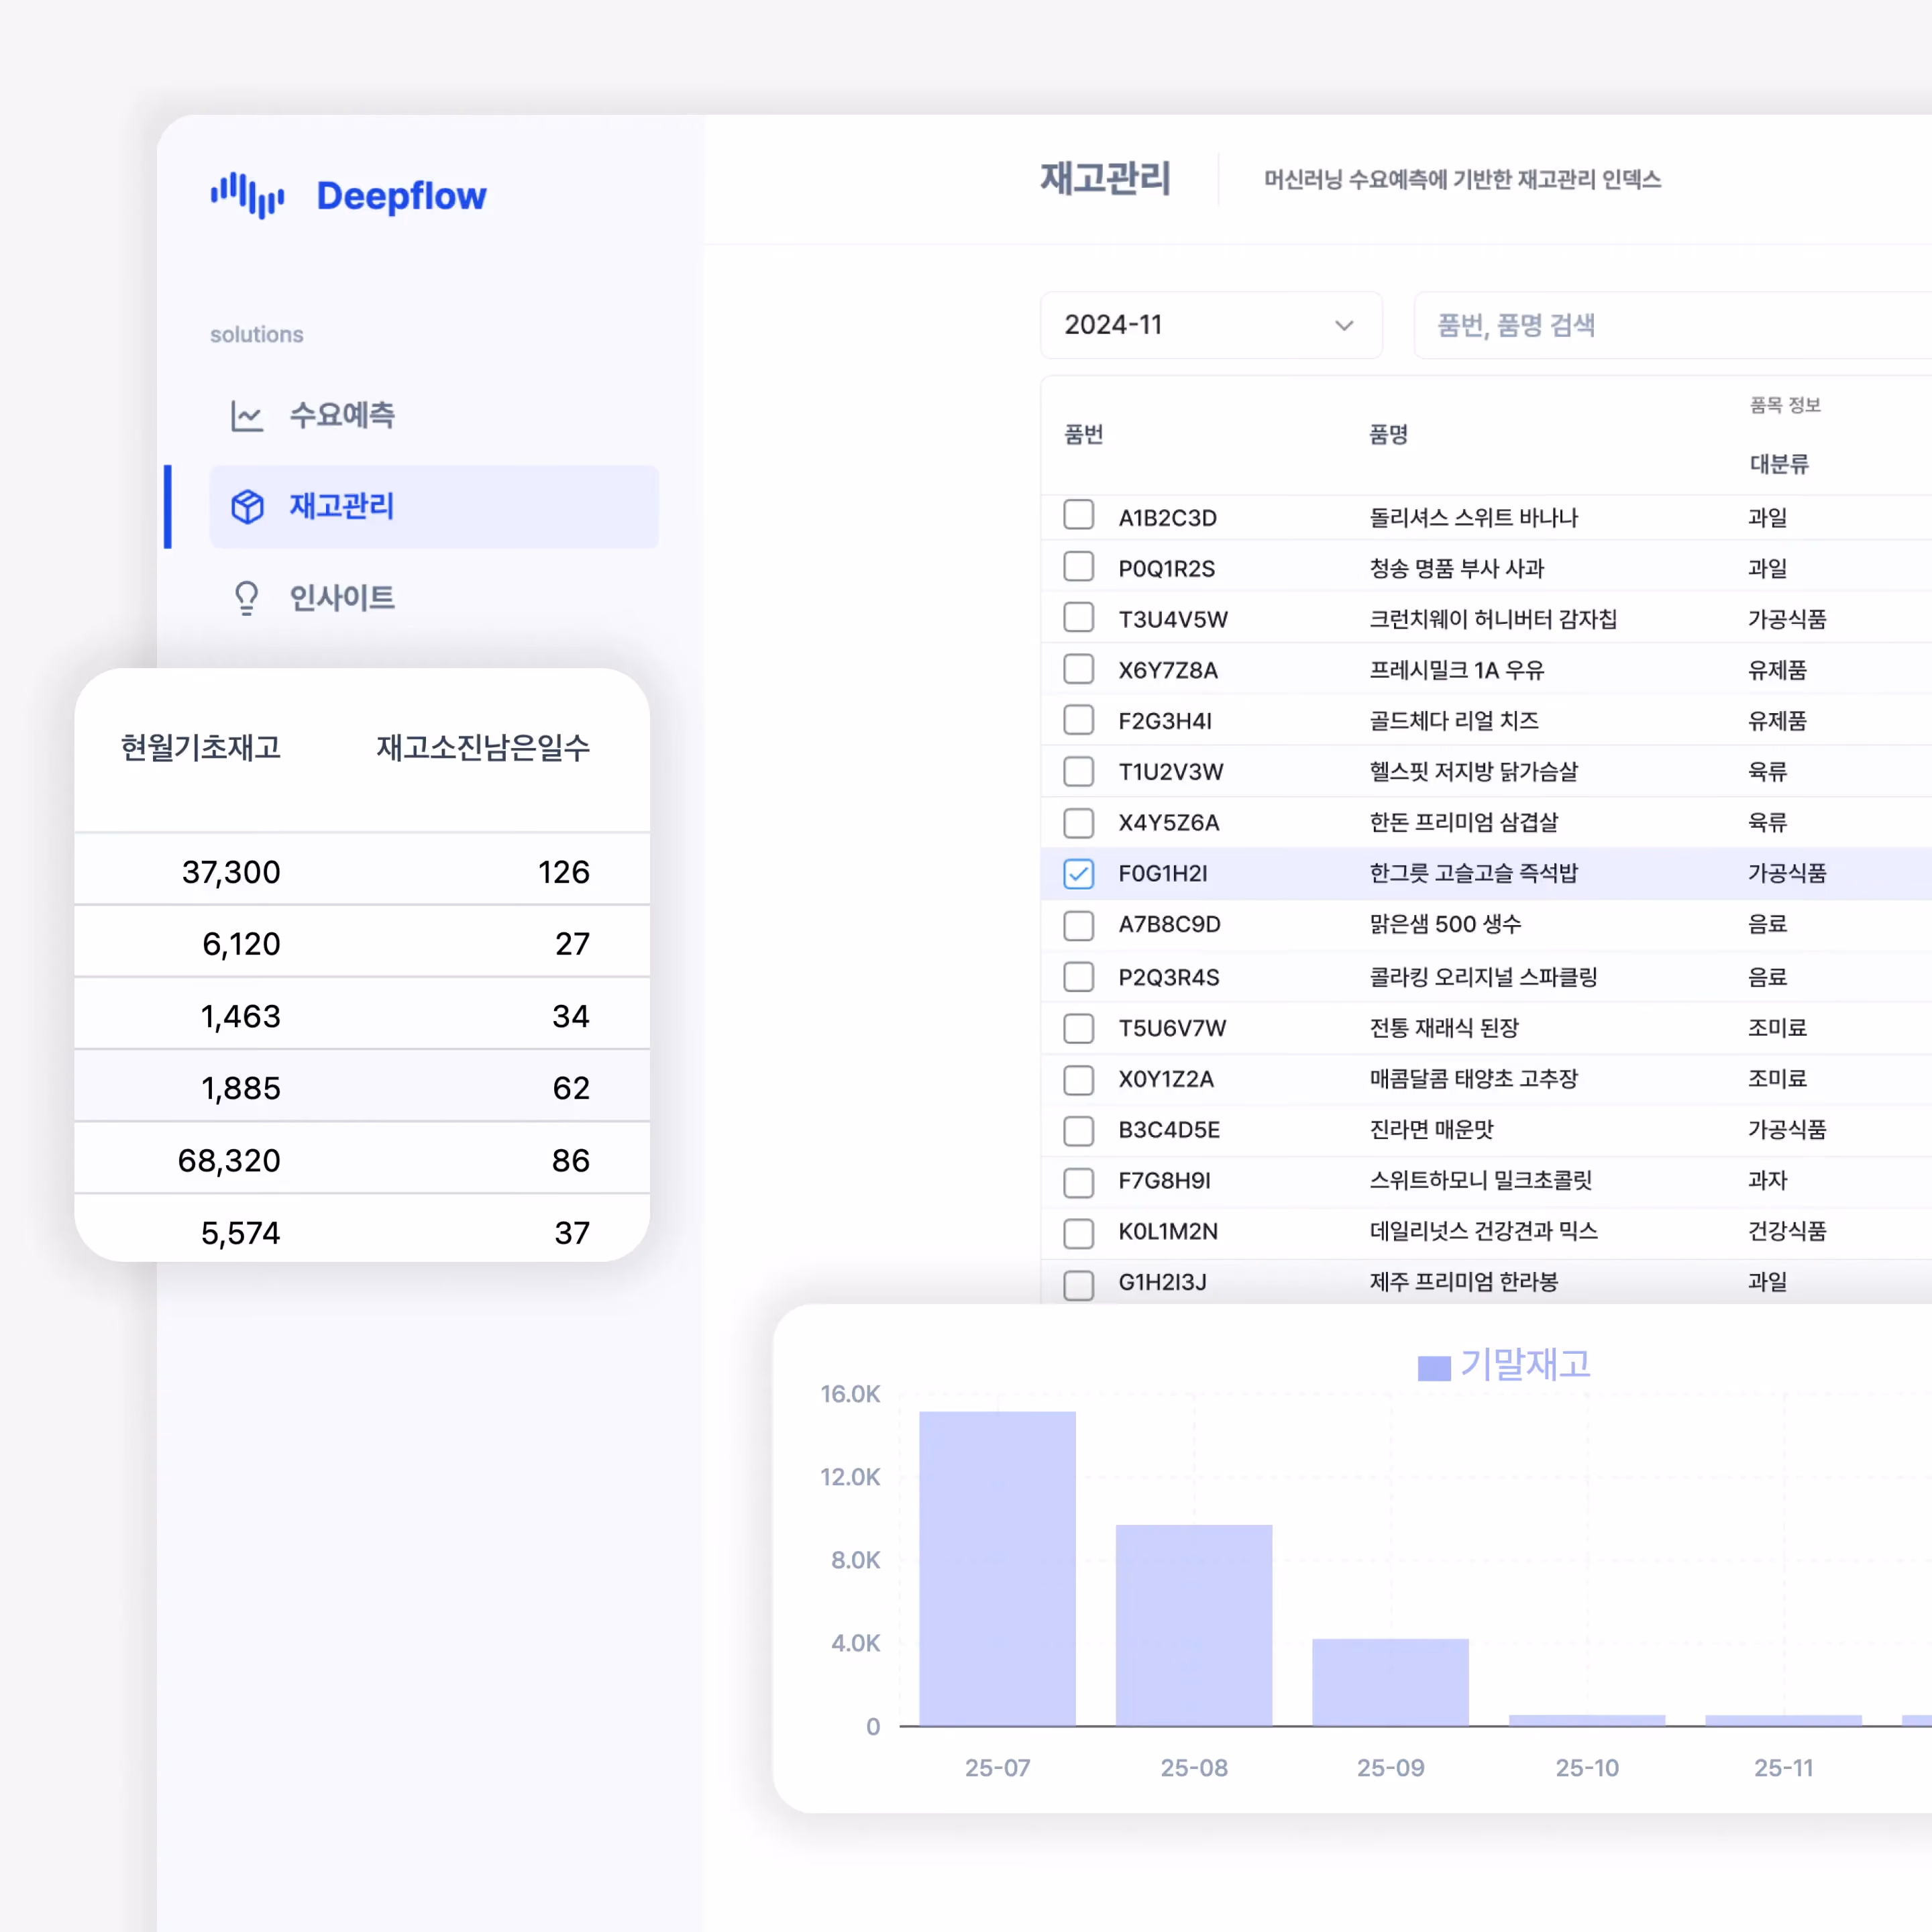
Task: Click product name 제주 프리미엄 한라봉
Action: [1463, 1282]
